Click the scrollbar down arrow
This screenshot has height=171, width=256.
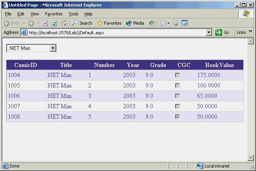(x=250, y=158)
